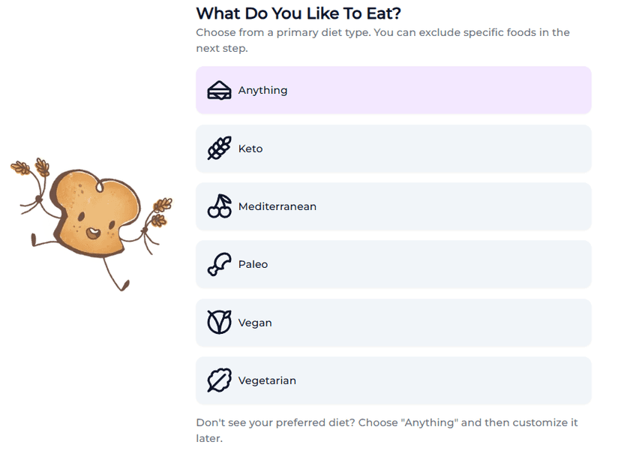
Task: Click the wheat grain icon for Keto
Action: pyautogui.click(x=219, y=149)
